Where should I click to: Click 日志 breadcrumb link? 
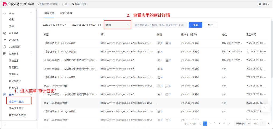point(65,4)
